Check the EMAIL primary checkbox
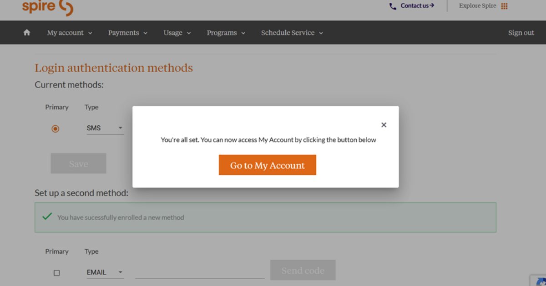546x286 pixels. point(57,273)
